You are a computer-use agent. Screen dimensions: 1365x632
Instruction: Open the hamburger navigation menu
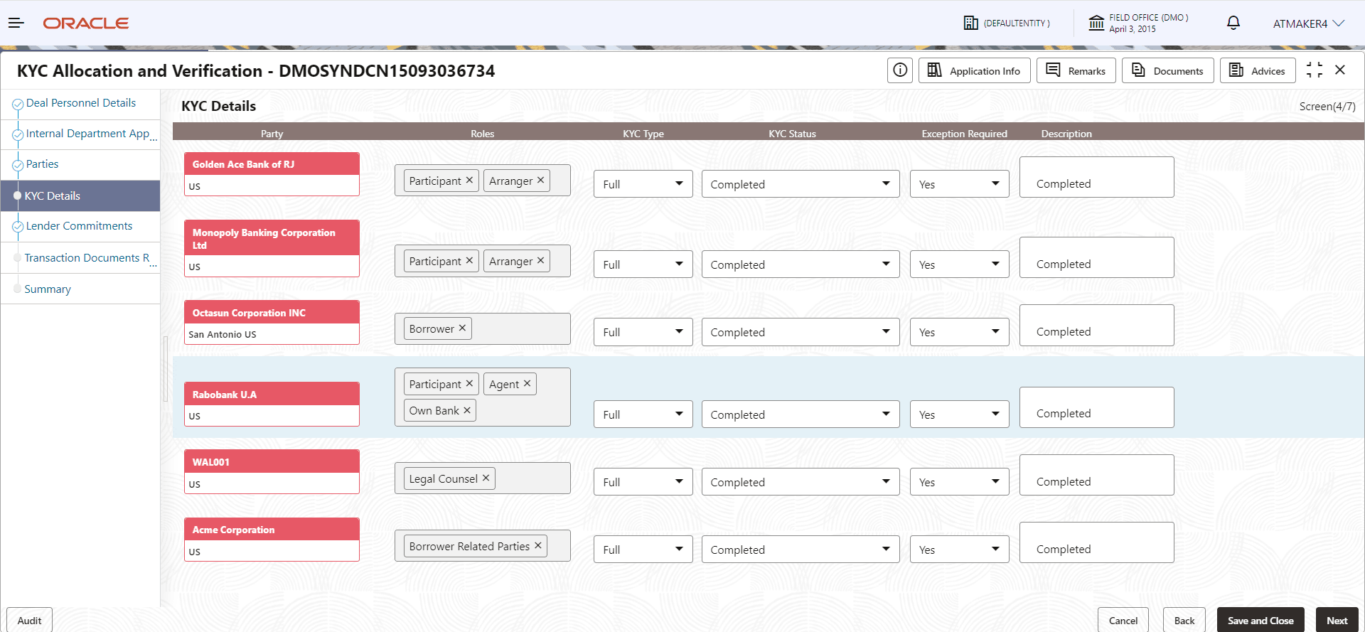16,23
